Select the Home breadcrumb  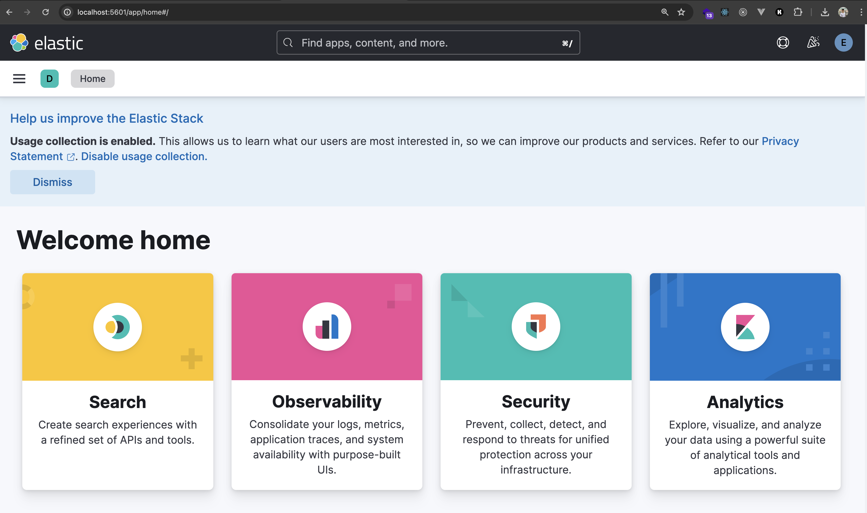coord(92,78)
